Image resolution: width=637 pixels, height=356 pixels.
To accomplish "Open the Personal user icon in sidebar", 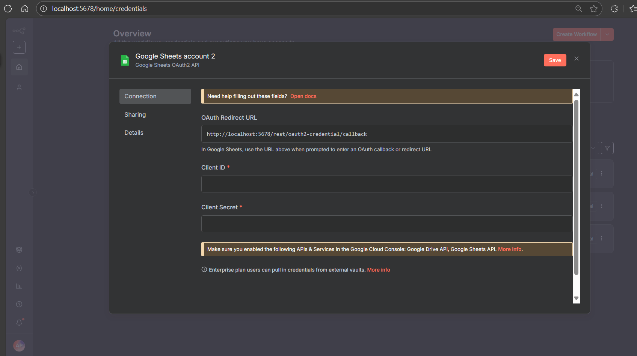I will [19, 87].
